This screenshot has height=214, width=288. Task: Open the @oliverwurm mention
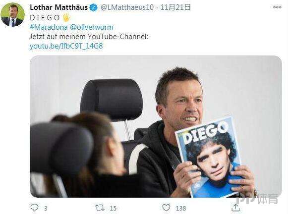click(x=92, y=27)
